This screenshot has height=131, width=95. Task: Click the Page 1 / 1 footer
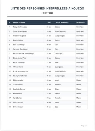84,126
